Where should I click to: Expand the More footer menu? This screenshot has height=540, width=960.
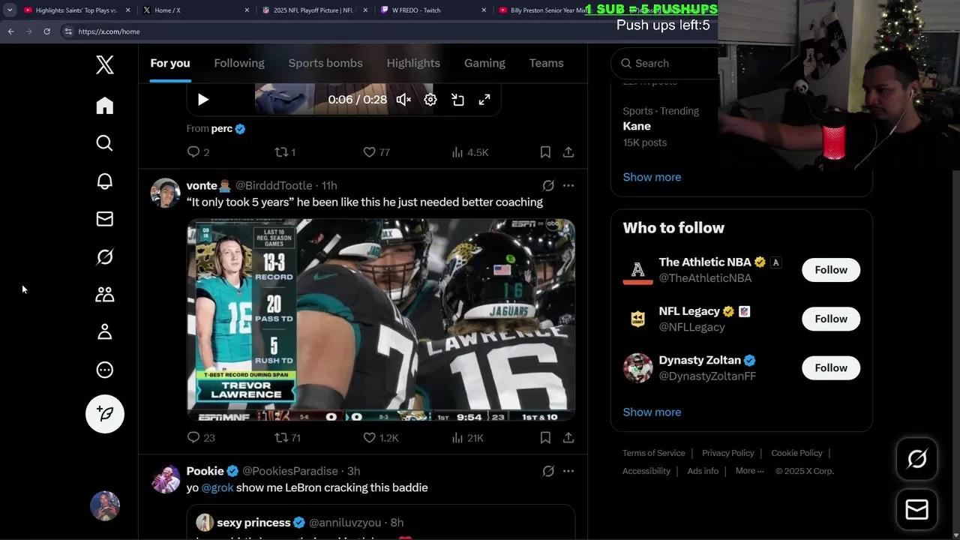(x=750, y=471)
